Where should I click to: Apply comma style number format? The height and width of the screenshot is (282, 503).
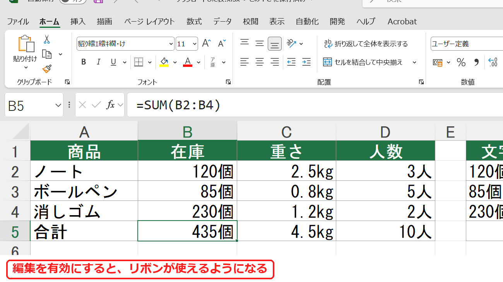click(476, 62)
